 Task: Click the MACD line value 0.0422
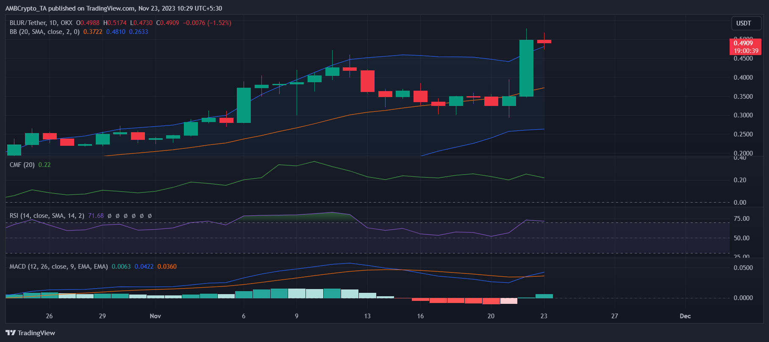pos(144,267)
